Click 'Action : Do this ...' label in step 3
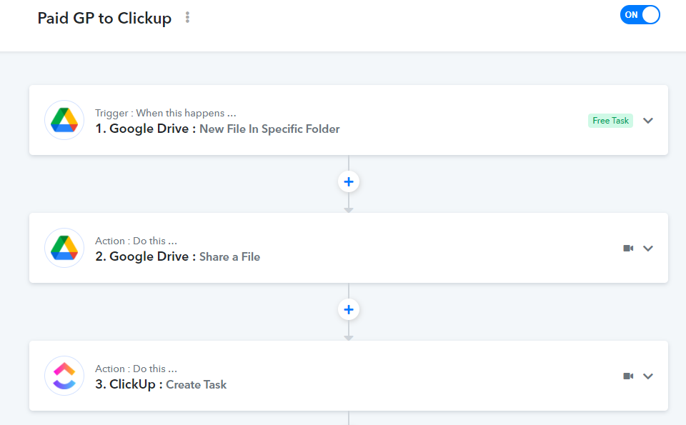The image size is (686, 425). 136,369
